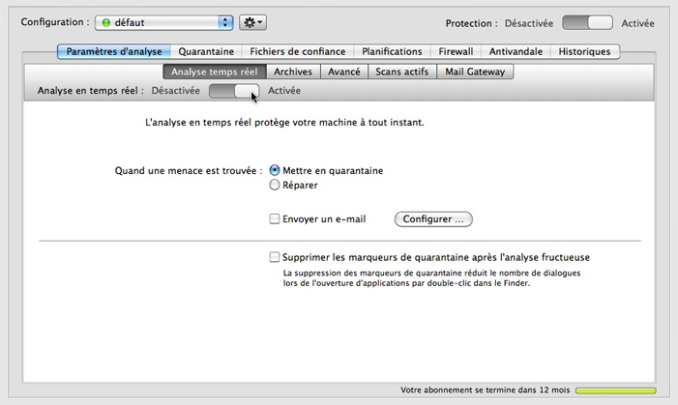Open the Firewall tab
The image size is (678, 405).
click(456, 51)
